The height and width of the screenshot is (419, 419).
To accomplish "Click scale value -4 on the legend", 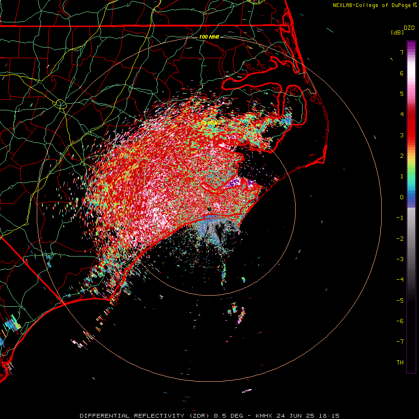I will [x=400, y=280].
